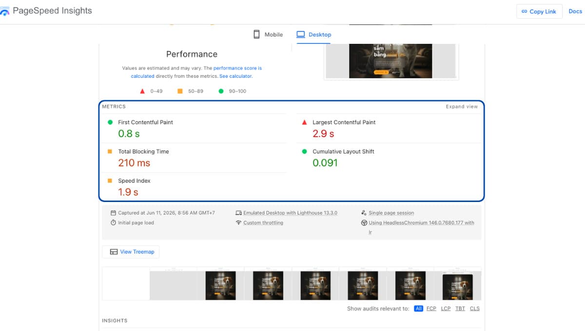Screen dimensions: 585x331
Task: Filter audits by CLS
Action: [474, 309]
